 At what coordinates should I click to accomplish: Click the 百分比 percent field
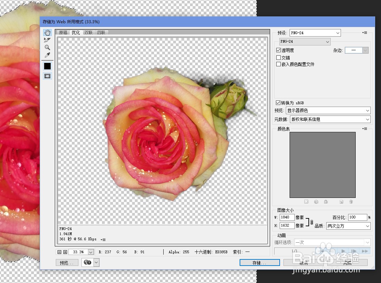(357, 217)
